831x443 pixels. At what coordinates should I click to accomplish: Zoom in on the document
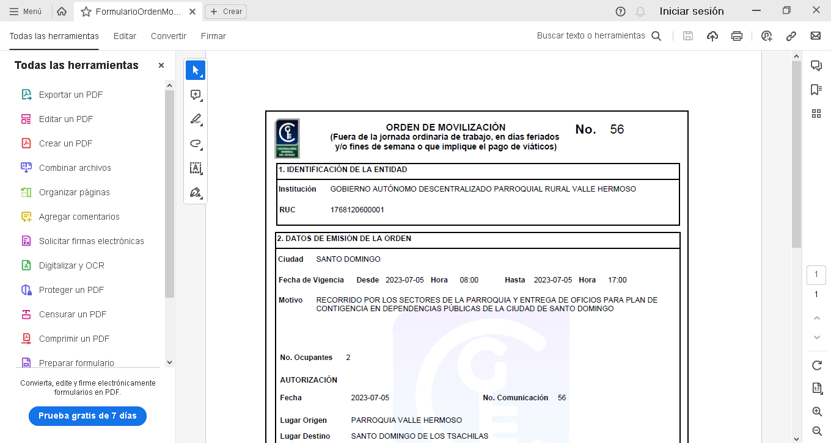(x=816, y=412)
